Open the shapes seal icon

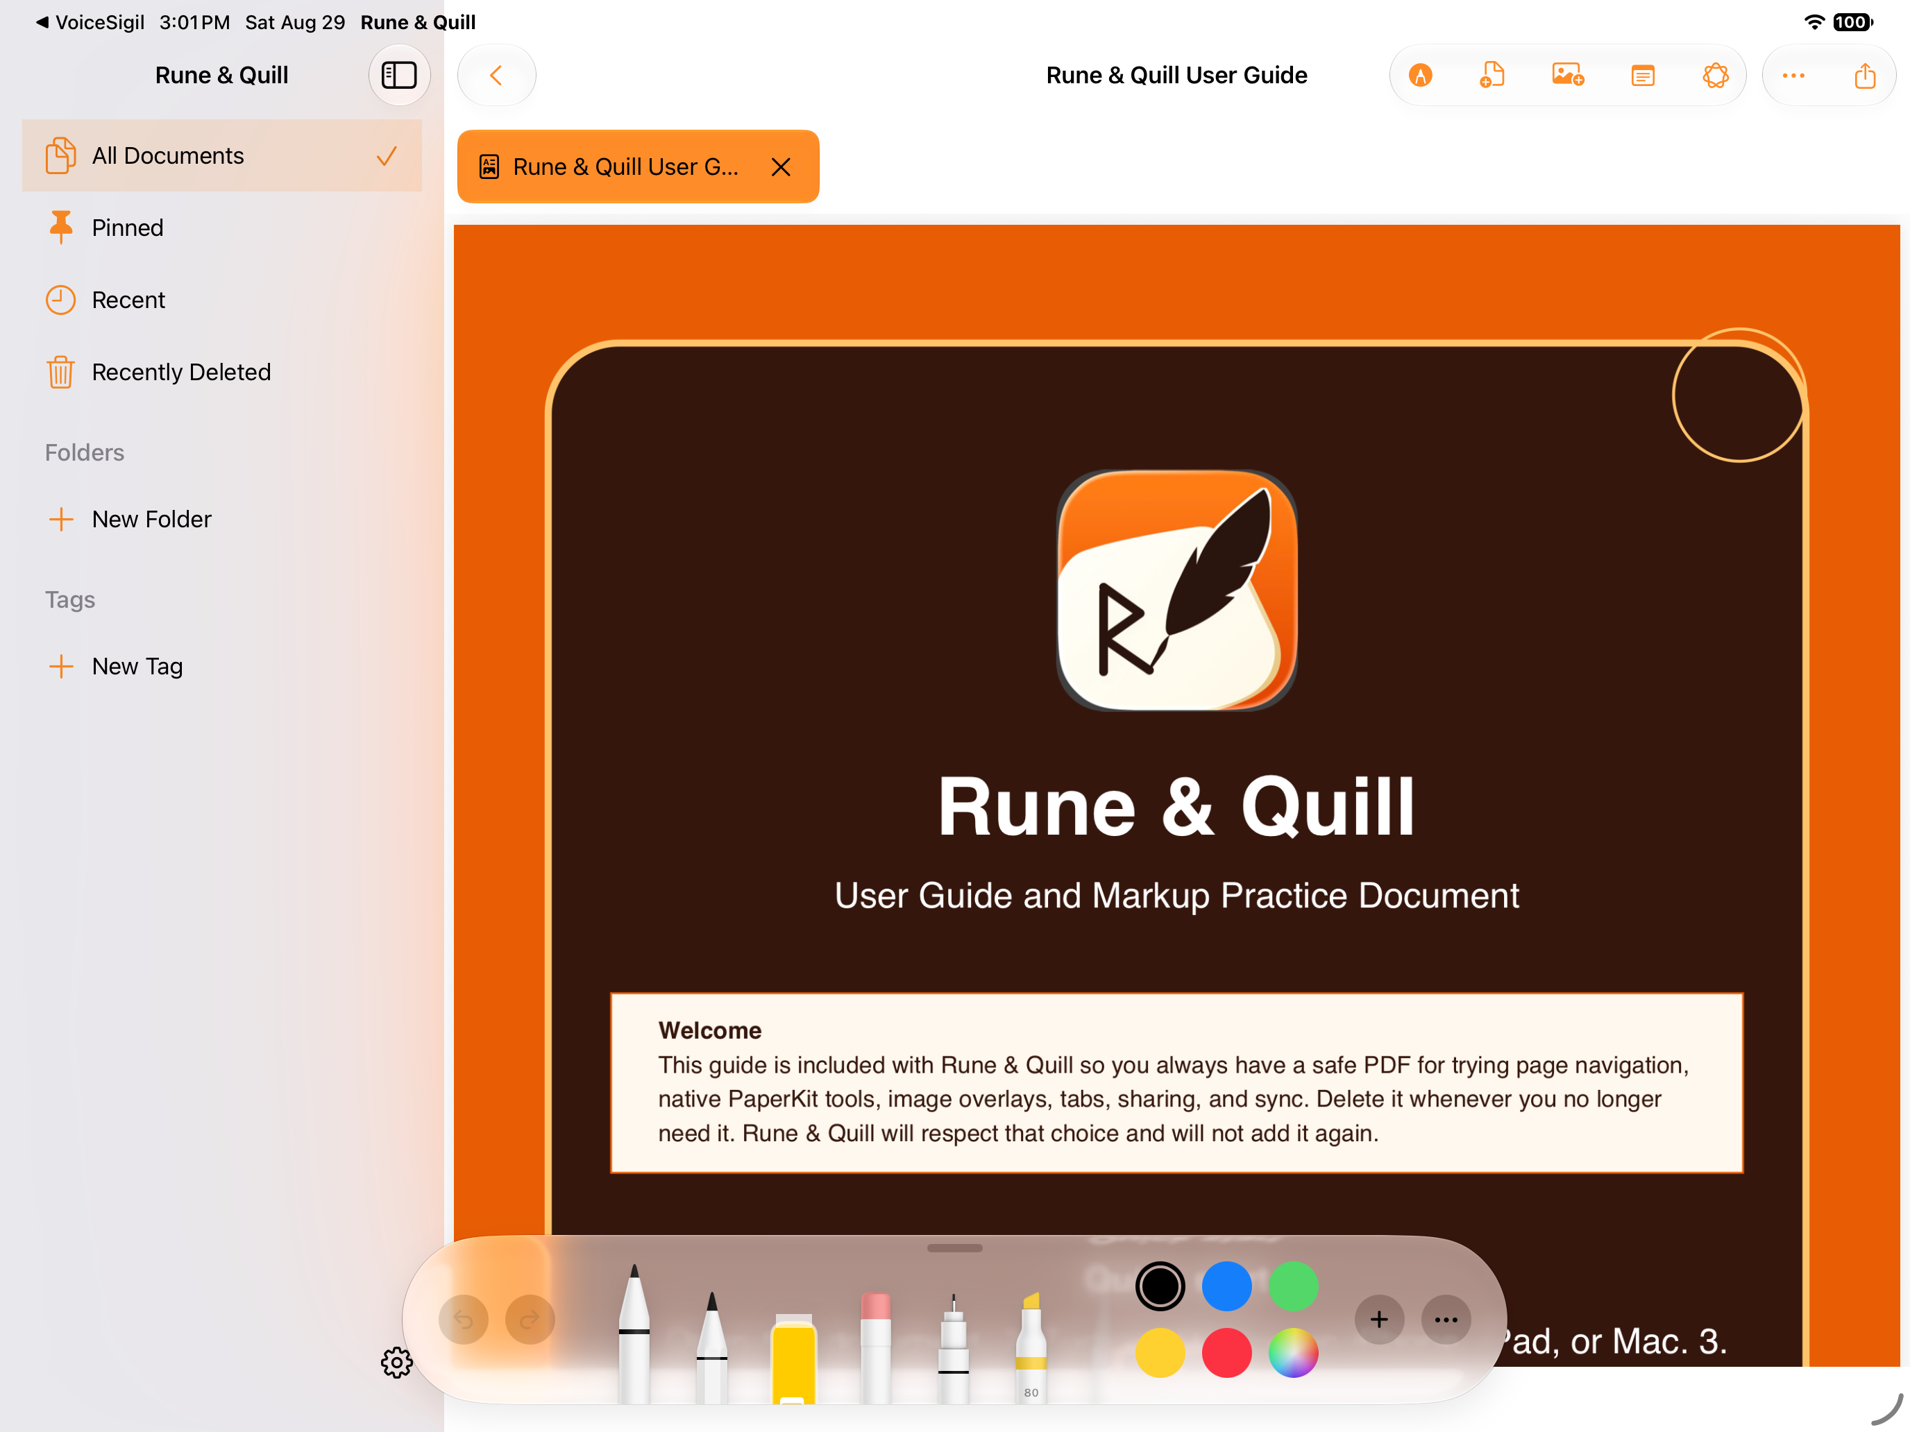tap(1715, 75)
